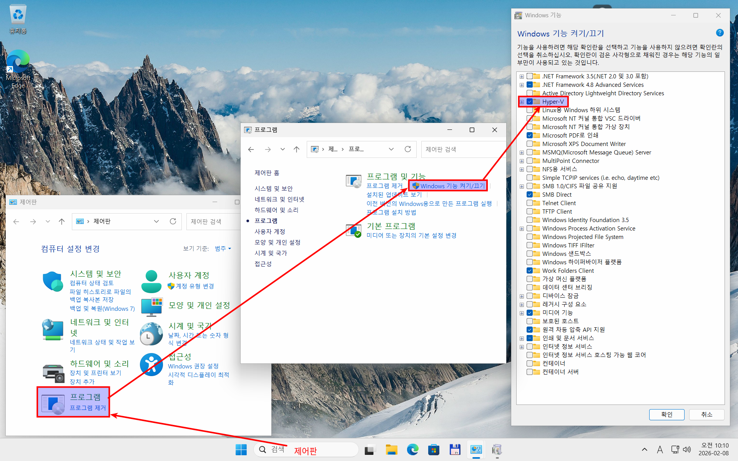This screenshot has width=738, height=461.
Task: Click 네트워크 및 인터넷 globe icon
Action: tap(53, 330)
